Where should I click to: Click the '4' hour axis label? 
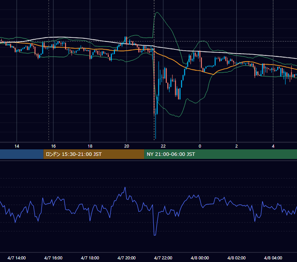point(273,146)
